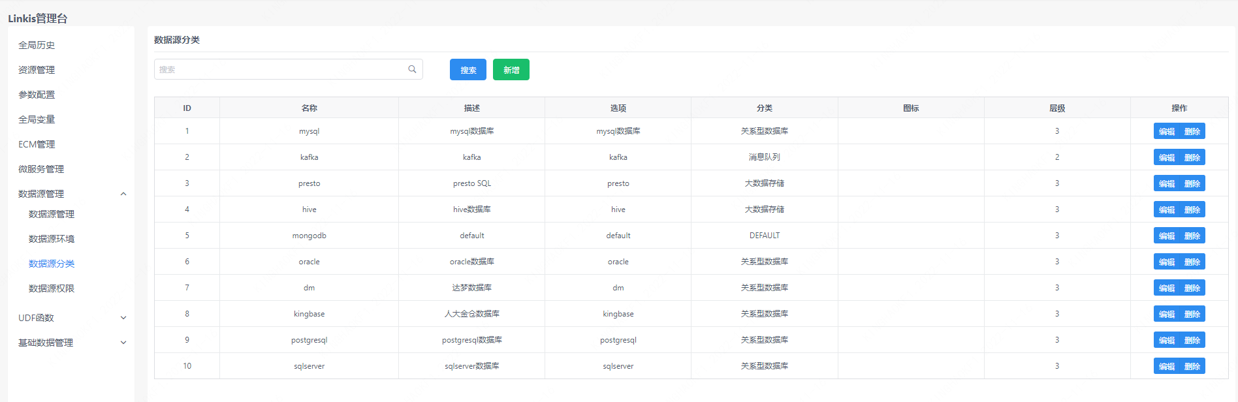
Task: Focus the 搜索 text input field
Action: pos(281,69)
